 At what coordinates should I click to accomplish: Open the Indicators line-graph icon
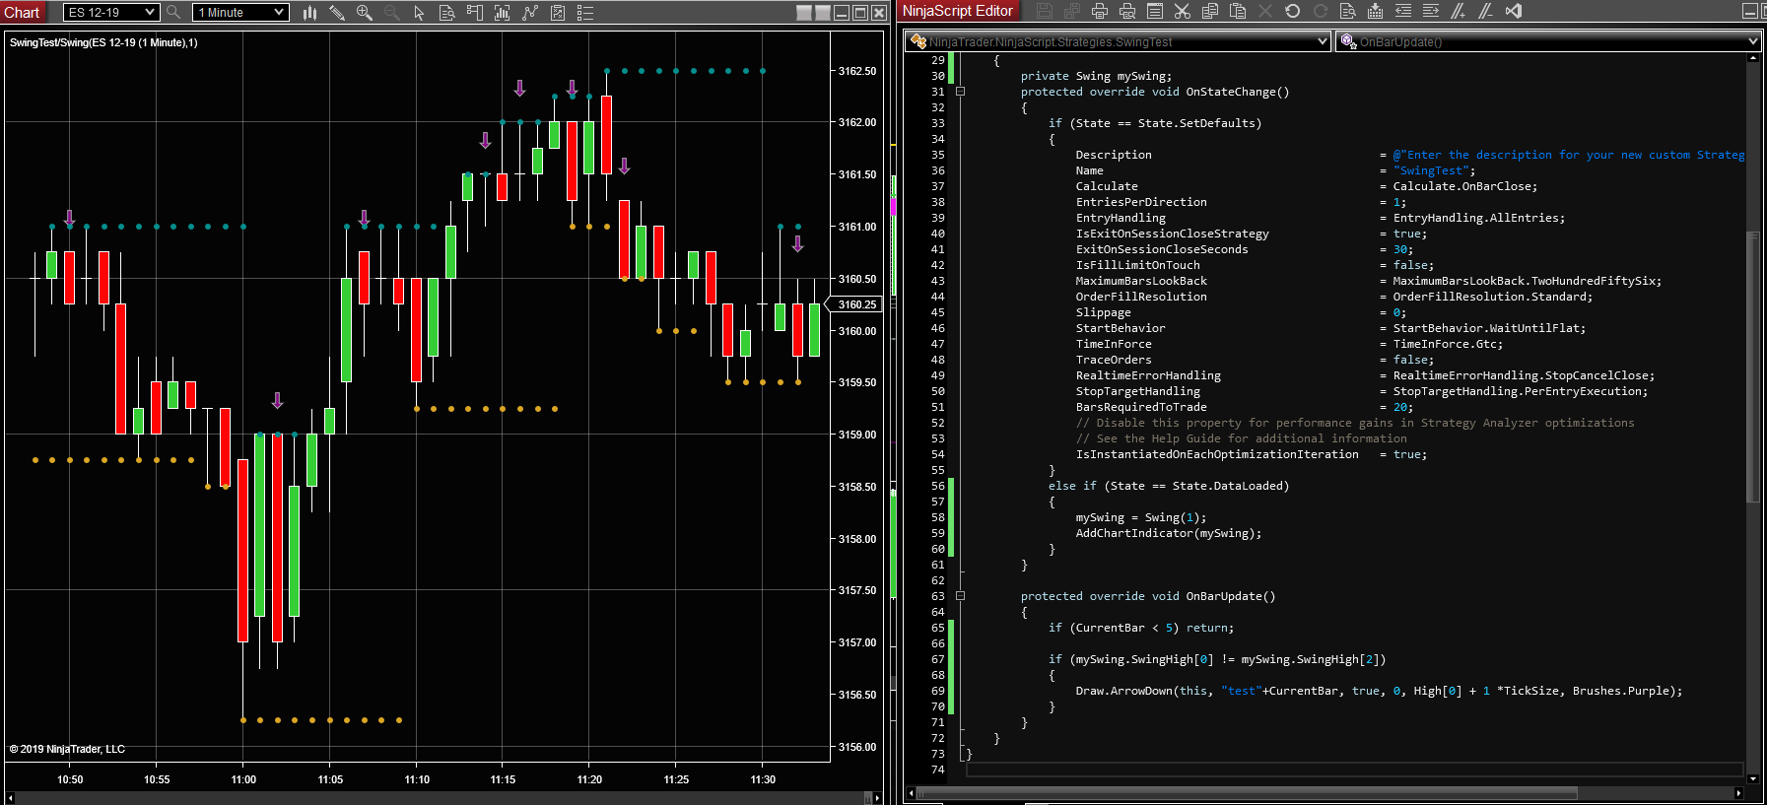pos(529,13)
